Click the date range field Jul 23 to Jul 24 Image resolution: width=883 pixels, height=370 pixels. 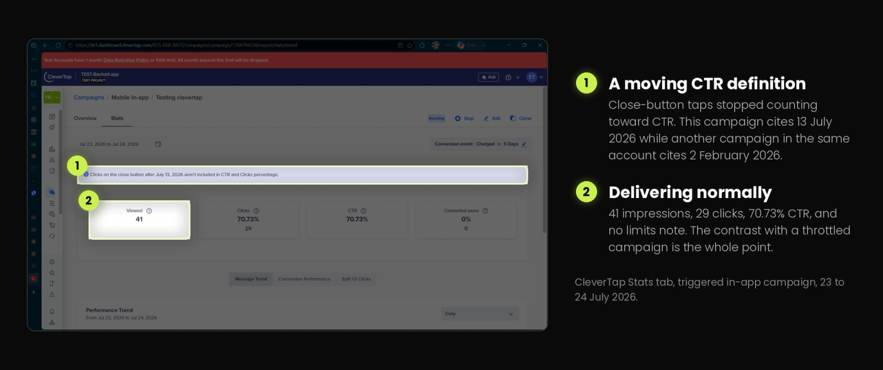pyautogui.click(x=120, y=144)
